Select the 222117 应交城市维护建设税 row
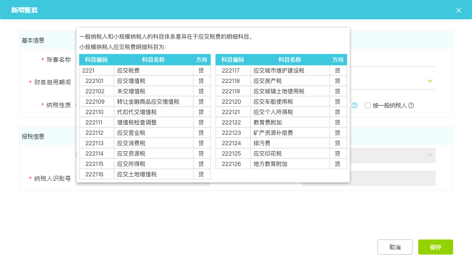 pos(281,71)
